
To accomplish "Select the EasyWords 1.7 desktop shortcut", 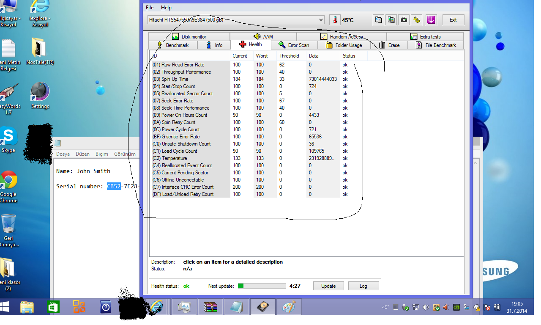I will coord(8,99).
